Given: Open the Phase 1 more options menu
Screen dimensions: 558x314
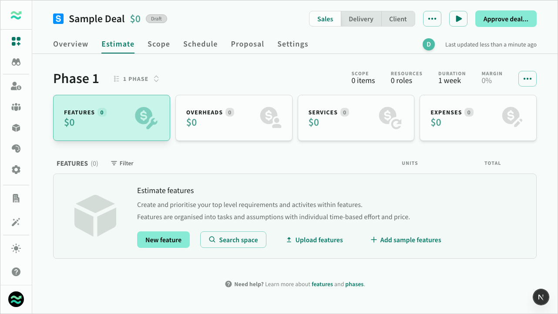Looking at the screenshot, I should click(527, 79).
